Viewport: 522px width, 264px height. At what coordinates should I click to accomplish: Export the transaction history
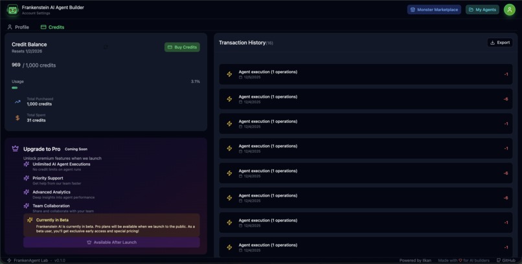pyautogui.click(x=500, y=43)
